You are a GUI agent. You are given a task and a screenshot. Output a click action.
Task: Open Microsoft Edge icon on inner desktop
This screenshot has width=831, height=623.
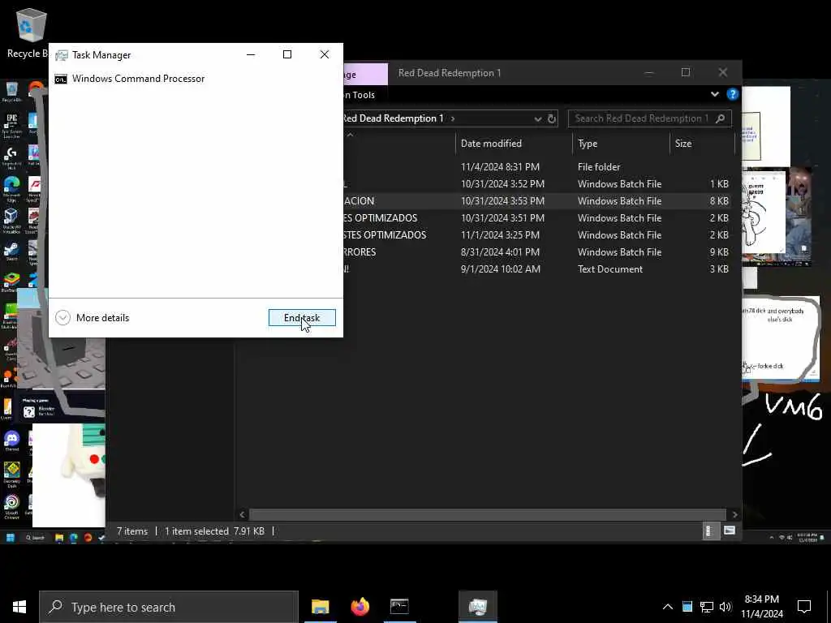11,188
